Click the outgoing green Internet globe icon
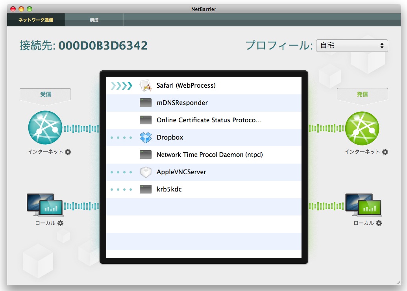The width and height of the screenshot is (407, 291). 362,128
